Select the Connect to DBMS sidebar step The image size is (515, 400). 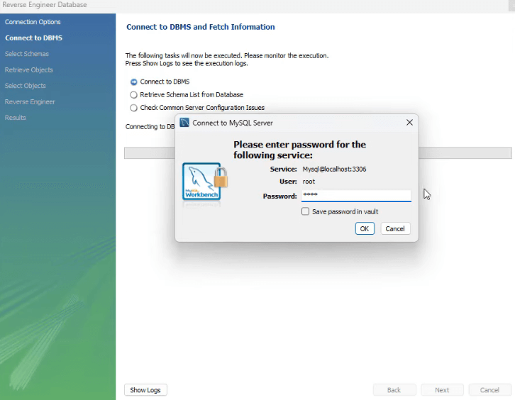tap(33, 38)
